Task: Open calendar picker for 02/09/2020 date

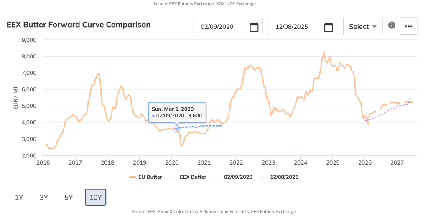Action: (x=254, y=27)
